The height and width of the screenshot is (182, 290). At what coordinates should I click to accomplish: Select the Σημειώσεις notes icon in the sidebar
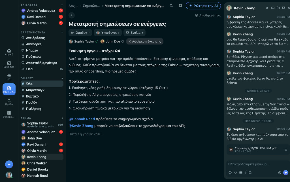pyautogui.click(x=9, y=89)
